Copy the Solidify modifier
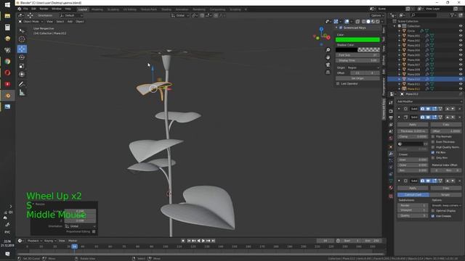The width and height of the screenshot is (465, 261). [x=446, y=125]
